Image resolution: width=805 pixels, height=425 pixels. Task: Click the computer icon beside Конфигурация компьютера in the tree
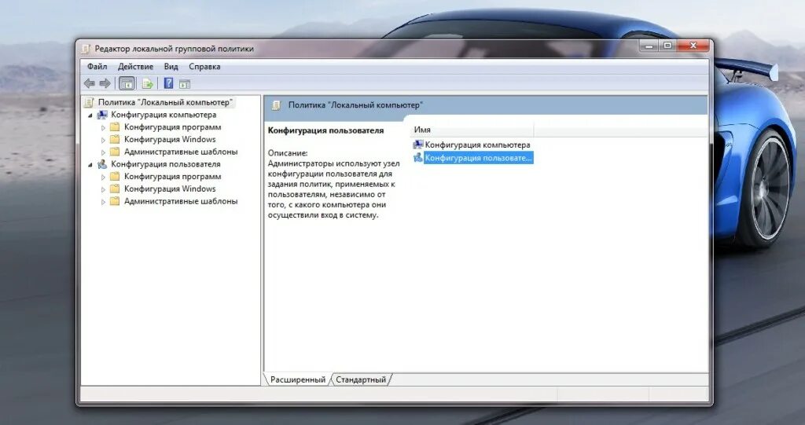tap(102, 115)
